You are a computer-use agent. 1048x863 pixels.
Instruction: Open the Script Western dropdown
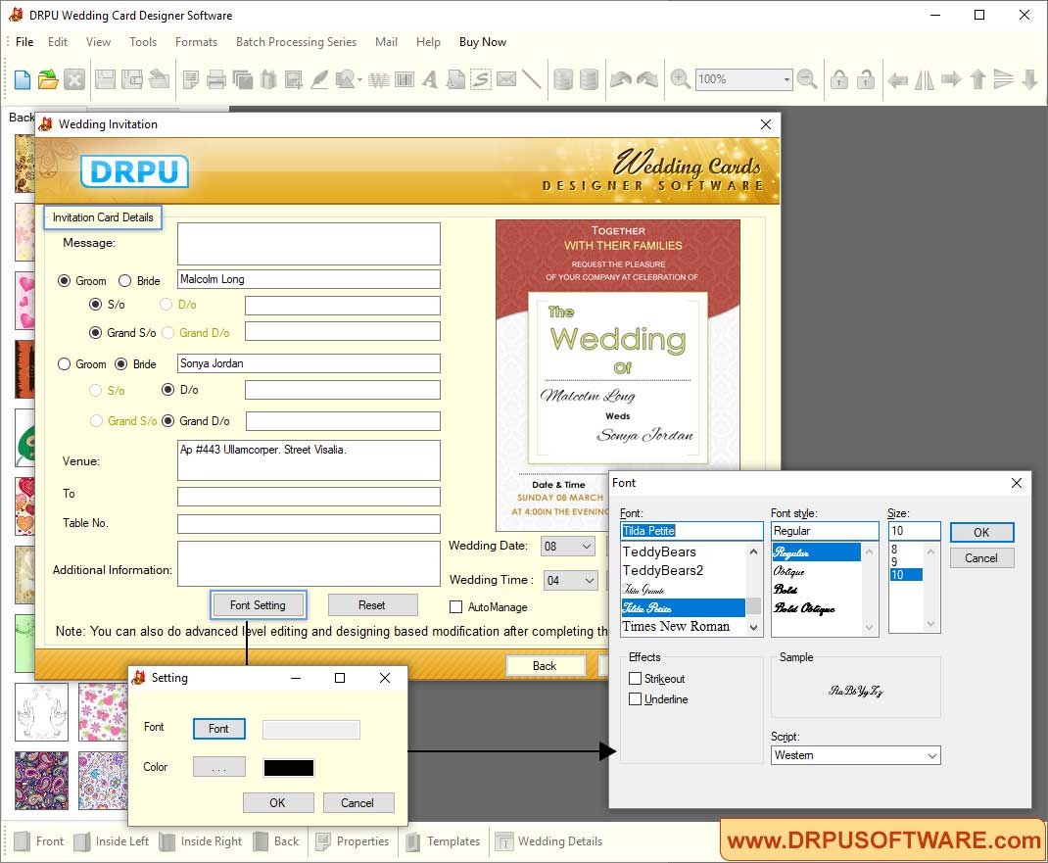[931, 755]
